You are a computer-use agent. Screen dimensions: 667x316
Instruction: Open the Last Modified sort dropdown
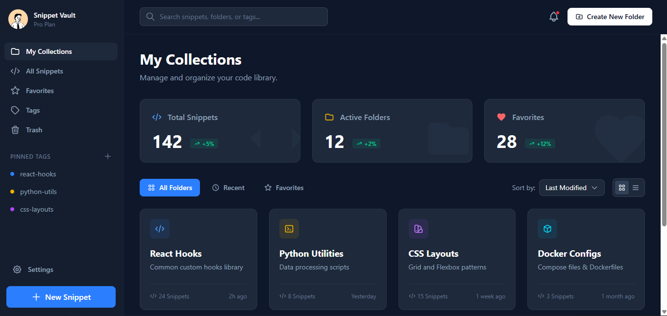pyautogui.click(x=571, y=188)
